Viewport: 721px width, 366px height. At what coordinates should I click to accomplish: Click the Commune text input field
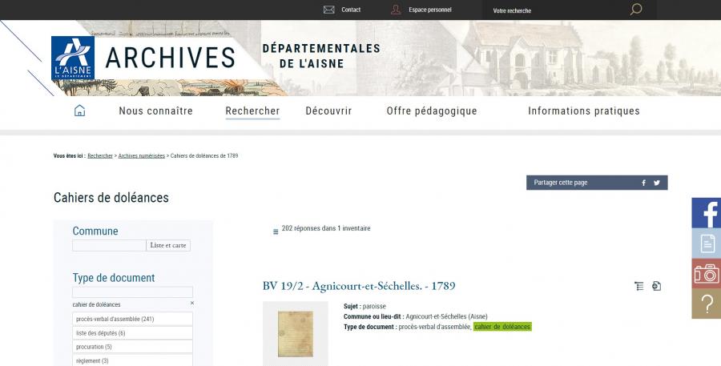pos(109,246)
